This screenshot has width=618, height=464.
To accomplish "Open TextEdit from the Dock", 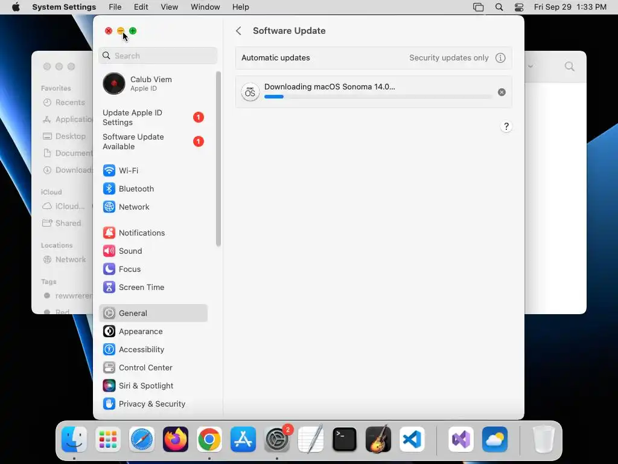I will pos(311,439).
